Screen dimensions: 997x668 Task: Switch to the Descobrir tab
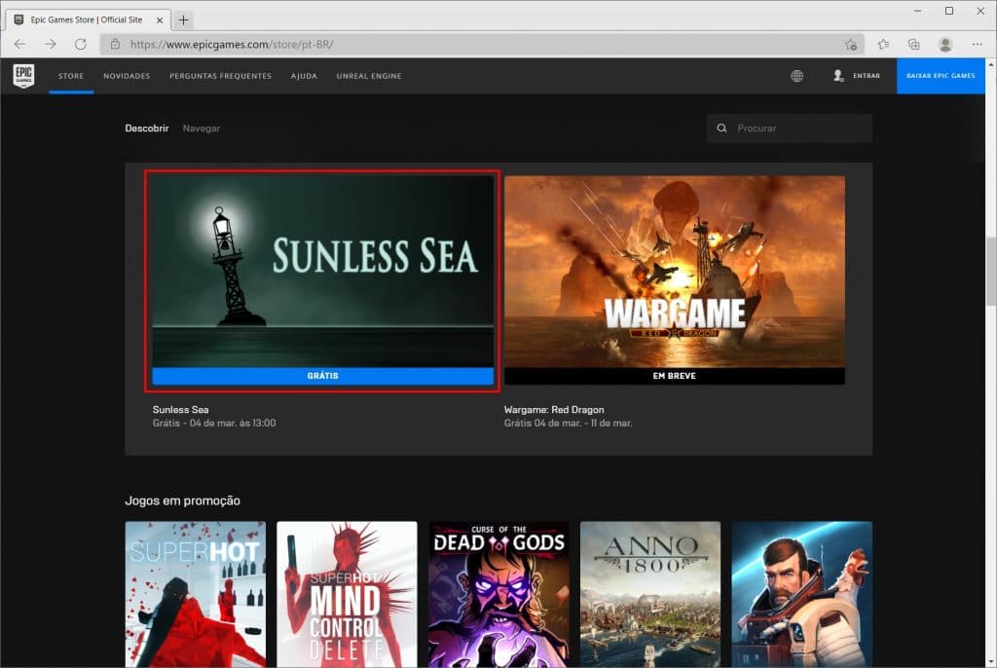[x=147, y=128]
